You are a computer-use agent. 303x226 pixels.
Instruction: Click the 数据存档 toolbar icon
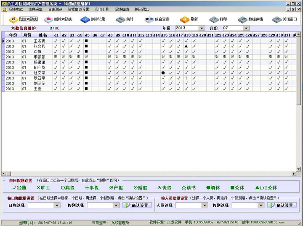click(x=243, y=19)
